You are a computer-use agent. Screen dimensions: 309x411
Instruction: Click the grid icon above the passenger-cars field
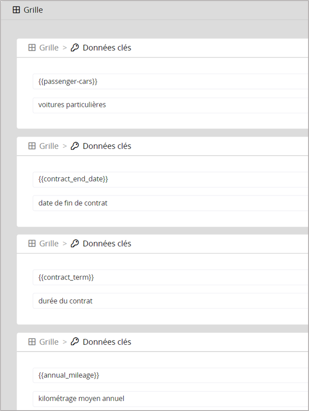click(32, 48)
